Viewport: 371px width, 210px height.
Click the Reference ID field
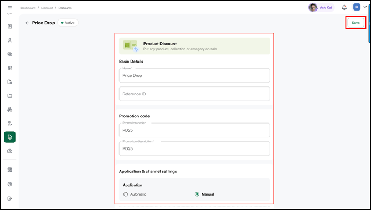[x=194, y=94]
